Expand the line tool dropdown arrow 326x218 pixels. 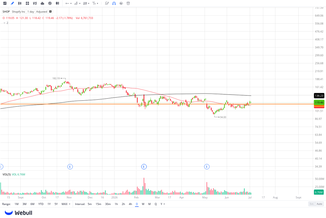[71, 4]
